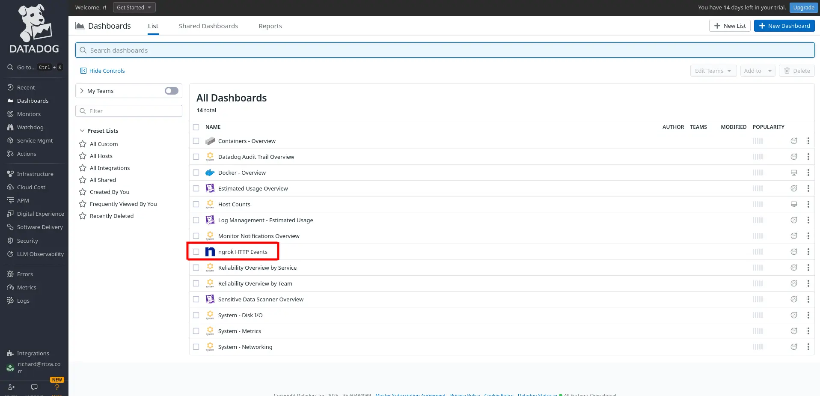Star the Recently Deleted preset list
Screen dimensions: 820x396
coord(83,216)
